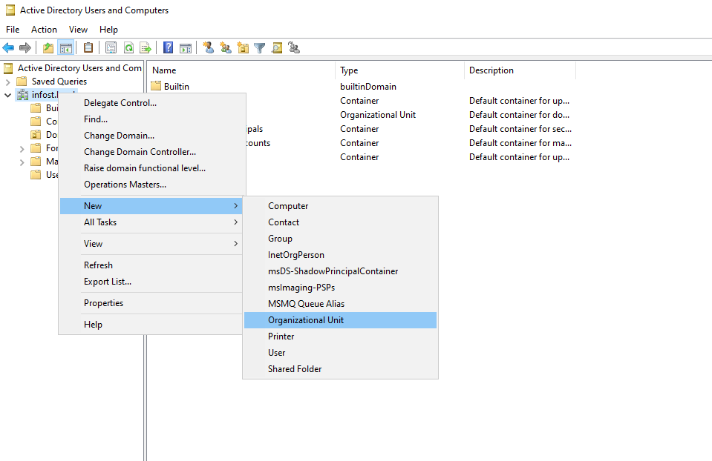Open Properties toolbar icon
This screenshot has width=712, height=461.
click(111, 47)
